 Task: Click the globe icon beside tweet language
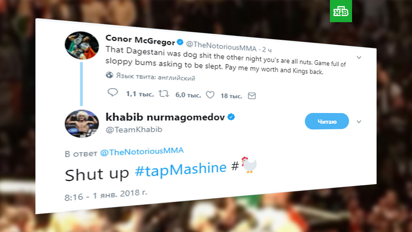pyautogui.click(x=109, y=75)
